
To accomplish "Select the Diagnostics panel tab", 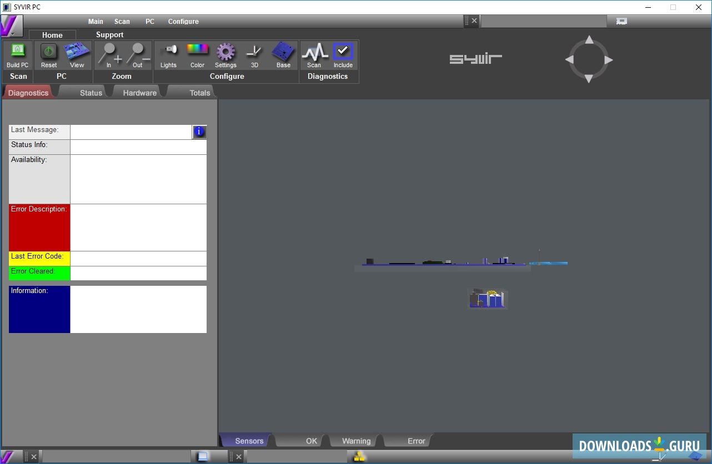I will 28,93.
